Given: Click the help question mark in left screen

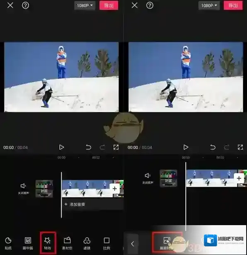Looking at the screenshot, I should [25, 5].
